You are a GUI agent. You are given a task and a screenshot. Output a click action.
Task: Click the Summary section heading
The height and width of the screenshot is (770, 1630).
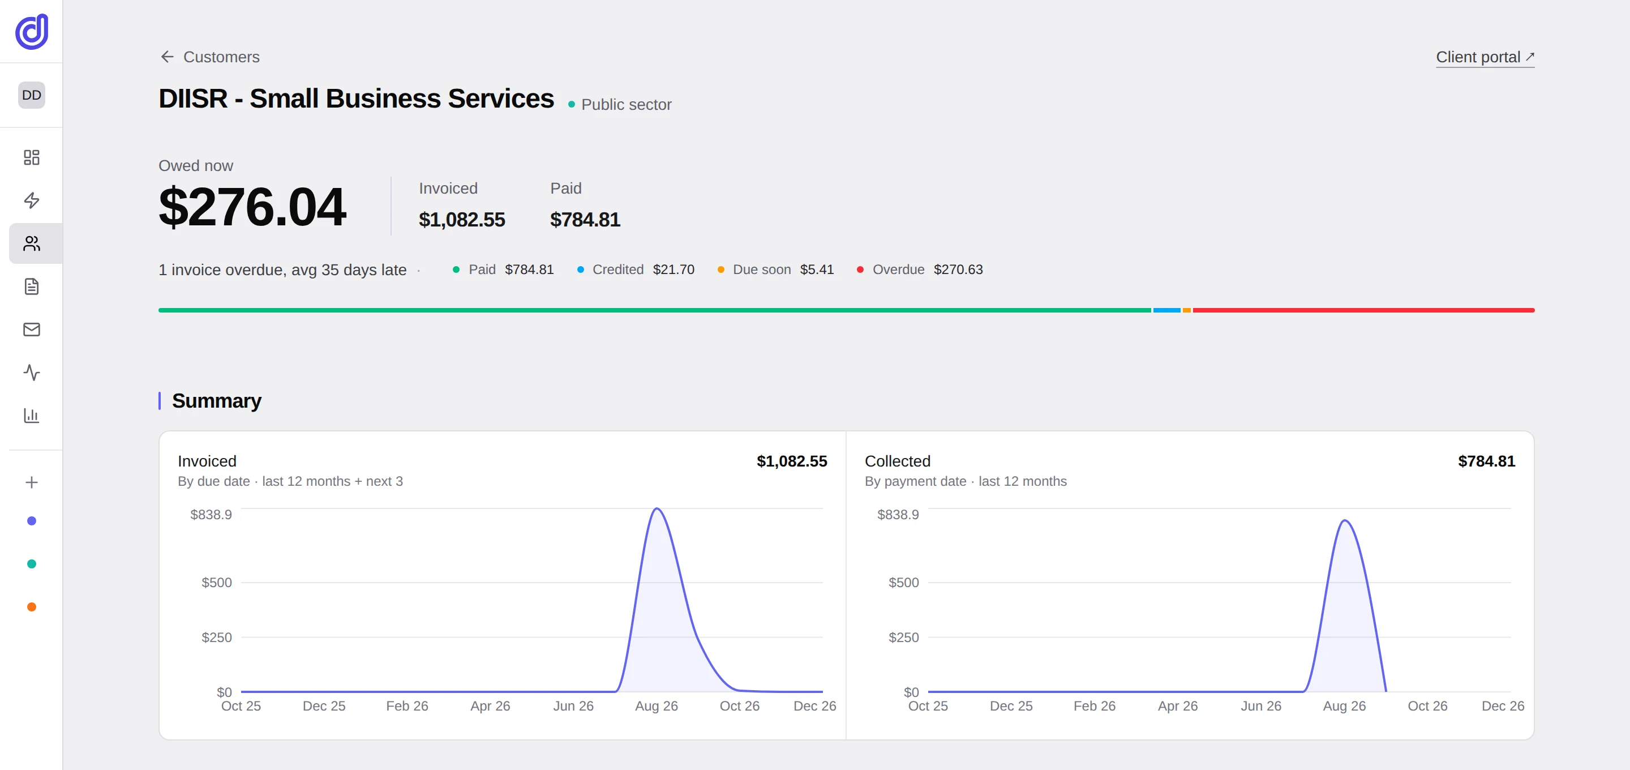pyautogui.click(x=216, y=401)
